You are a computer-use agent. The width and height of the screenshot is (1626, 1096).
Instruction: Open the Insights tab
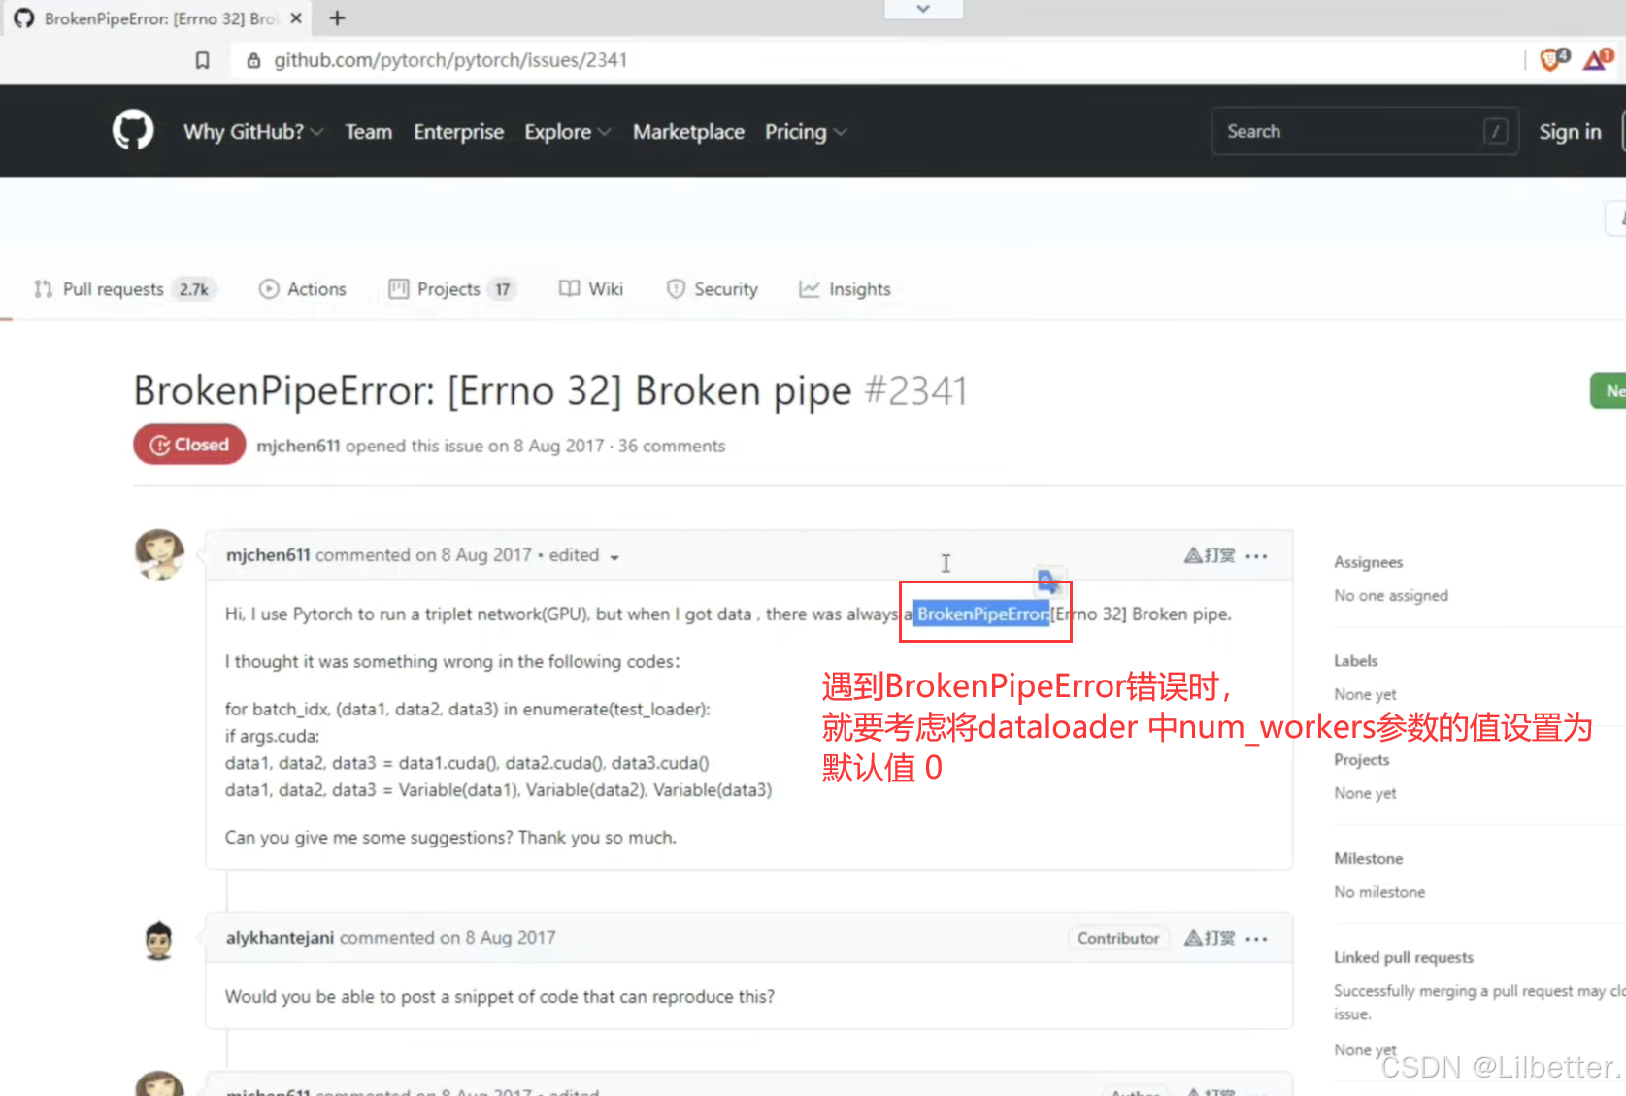coord(845,289)
